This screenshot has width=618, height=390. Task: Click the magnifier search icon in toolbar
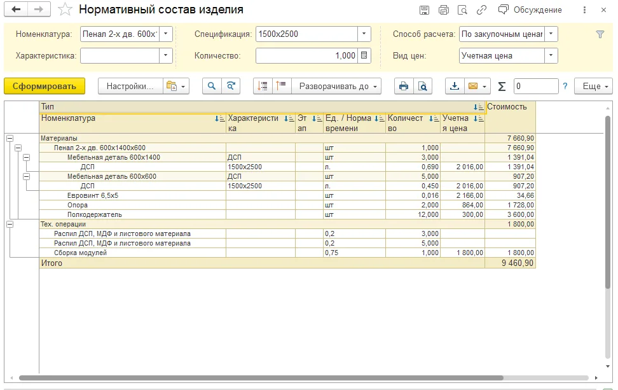[212, 86]
